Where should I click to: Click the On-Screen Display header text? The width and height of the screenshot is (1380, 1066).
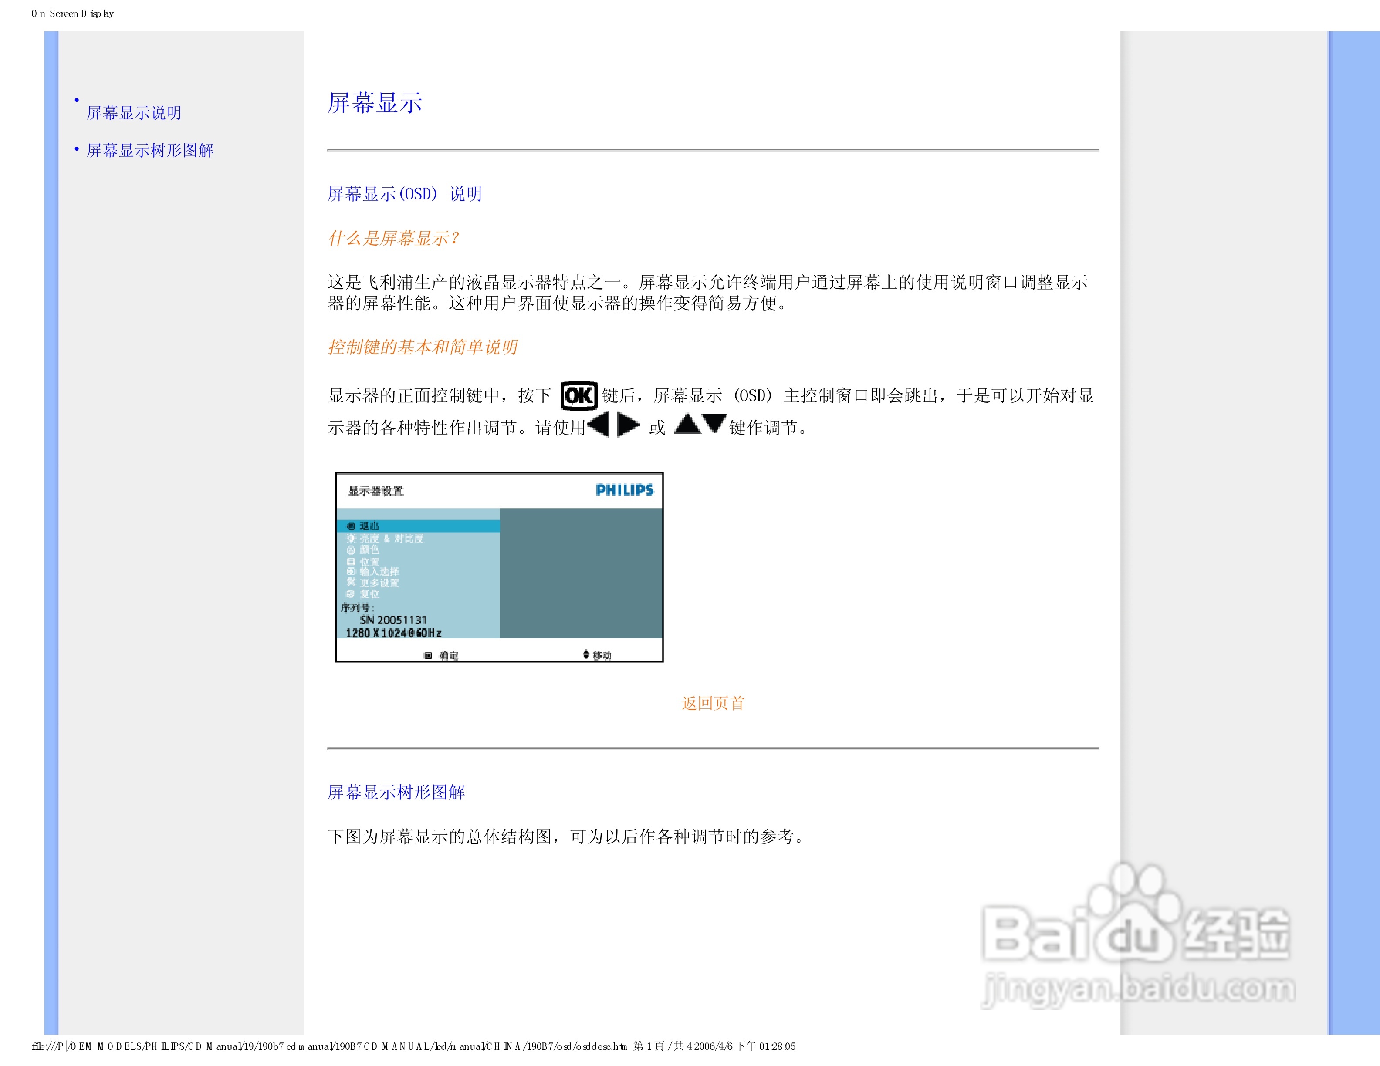(x=72, y=13)
